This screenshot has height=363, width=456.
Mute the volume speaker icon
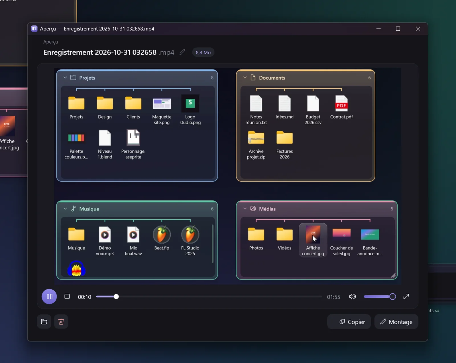pos(353,297)
